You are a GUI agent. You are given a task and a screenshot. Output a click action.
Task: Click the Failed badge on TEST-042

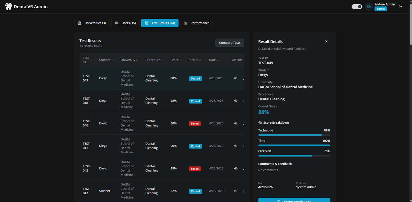tap(195, 169)
